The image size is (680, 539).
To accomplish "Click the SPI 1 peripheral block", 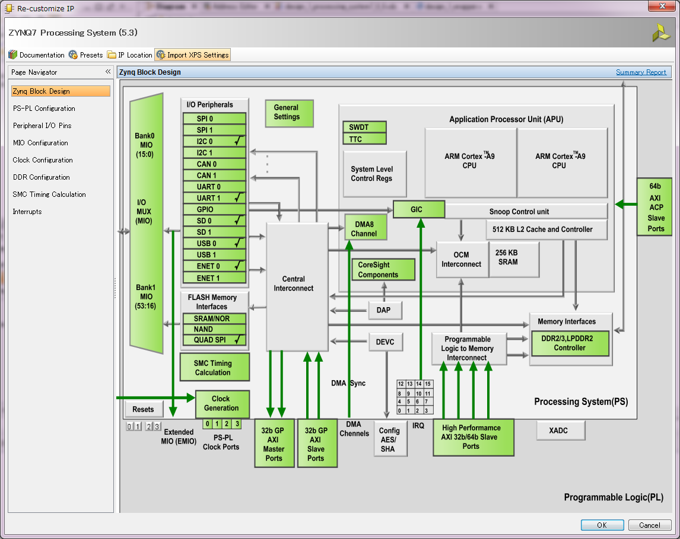I will click(214, 130).
